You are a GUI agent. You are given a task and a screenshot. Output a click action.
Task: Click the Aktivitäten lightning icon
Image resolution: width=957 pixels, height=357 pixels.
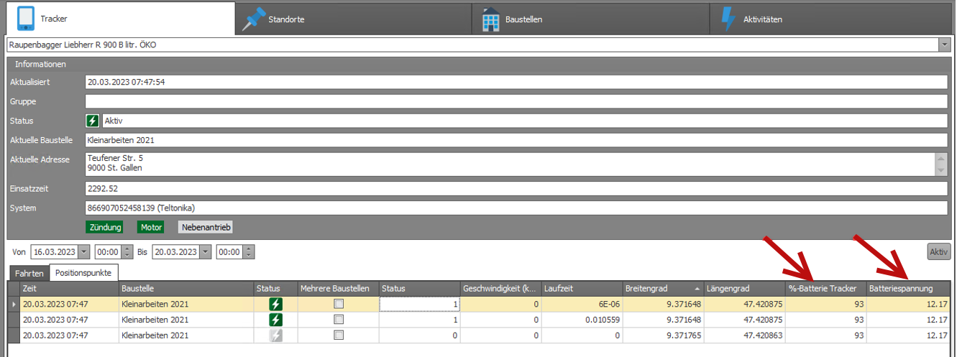coord(728,19)
